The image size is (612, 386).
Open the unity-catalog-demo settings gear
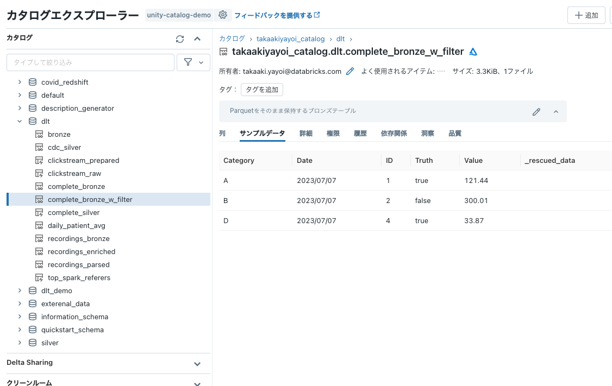click(x=223, y=15)
